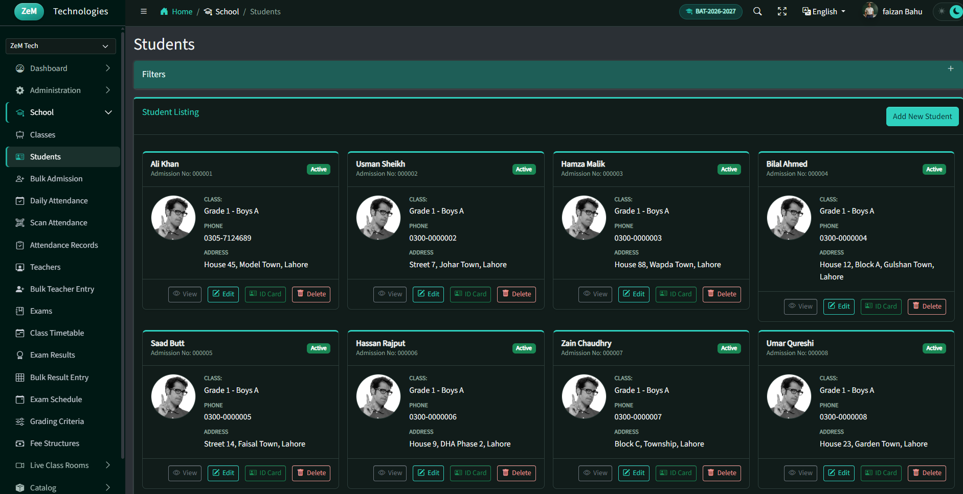
Task: Click trash icon on Umar Qureshi's Delete
Action: (916, 473)
